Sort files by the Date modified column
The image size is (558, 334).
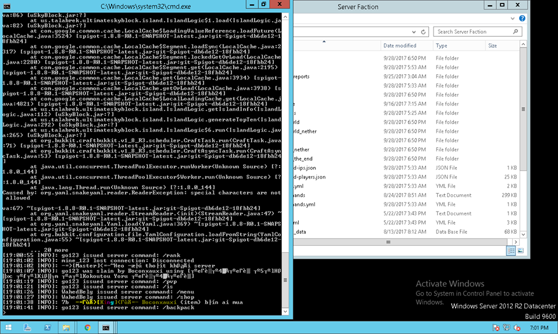pos(400,45)
